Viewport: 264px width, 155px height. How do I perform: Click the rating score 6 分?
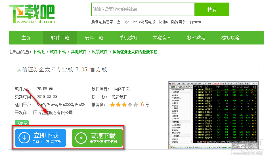145,105
